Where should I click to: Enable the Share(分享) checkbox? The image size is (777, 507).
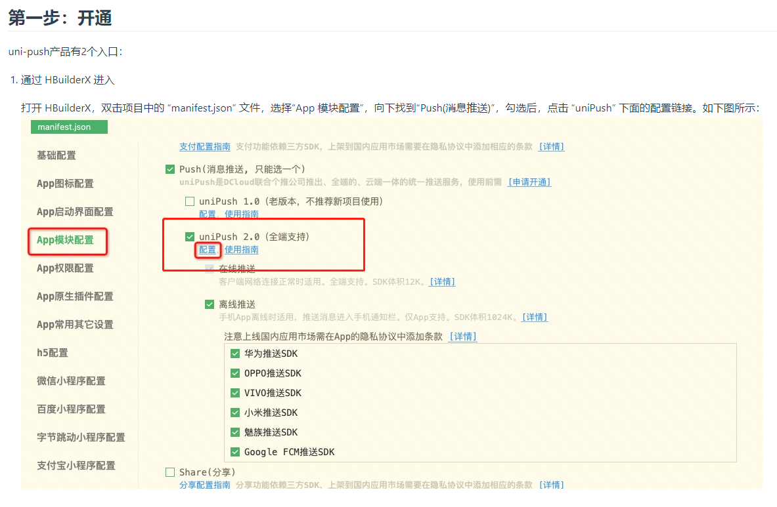tap(171, 472)
